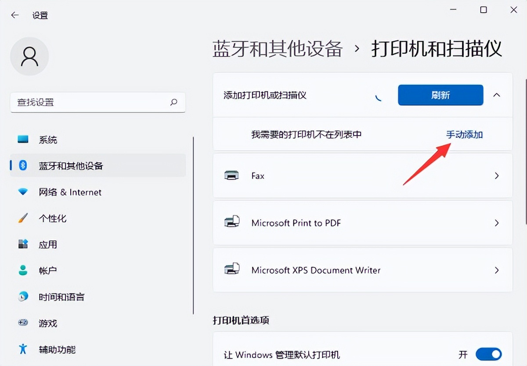Expand the Microsoft Print to PDF entry

(497, 222)
